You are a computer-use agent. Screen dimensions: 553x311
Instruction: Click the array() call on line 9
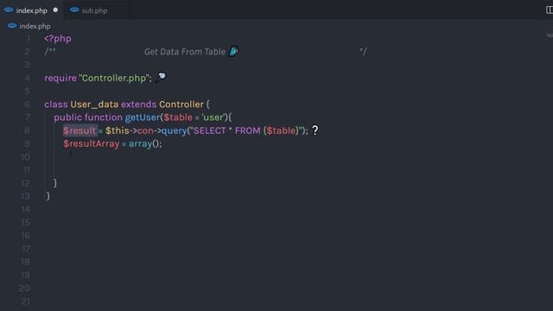tap(145, 144)
